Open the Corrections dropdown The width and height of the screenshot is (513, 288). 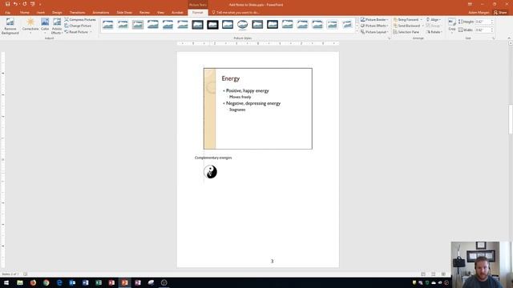(30, 26)
